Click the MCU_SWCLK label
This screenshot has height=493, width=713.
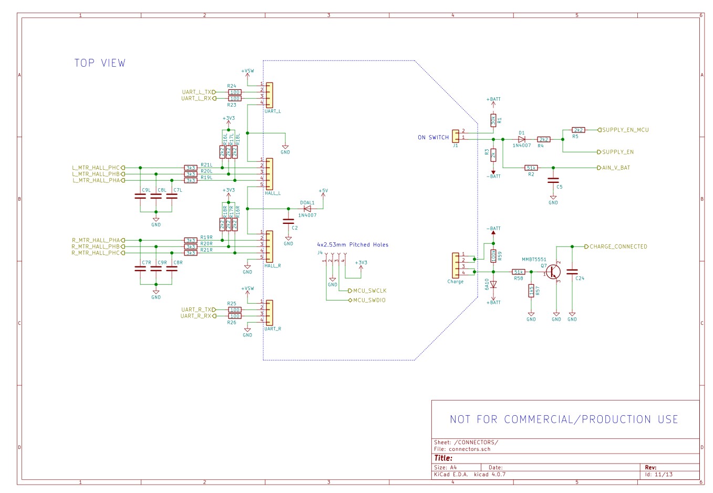(x=367, y=291)
